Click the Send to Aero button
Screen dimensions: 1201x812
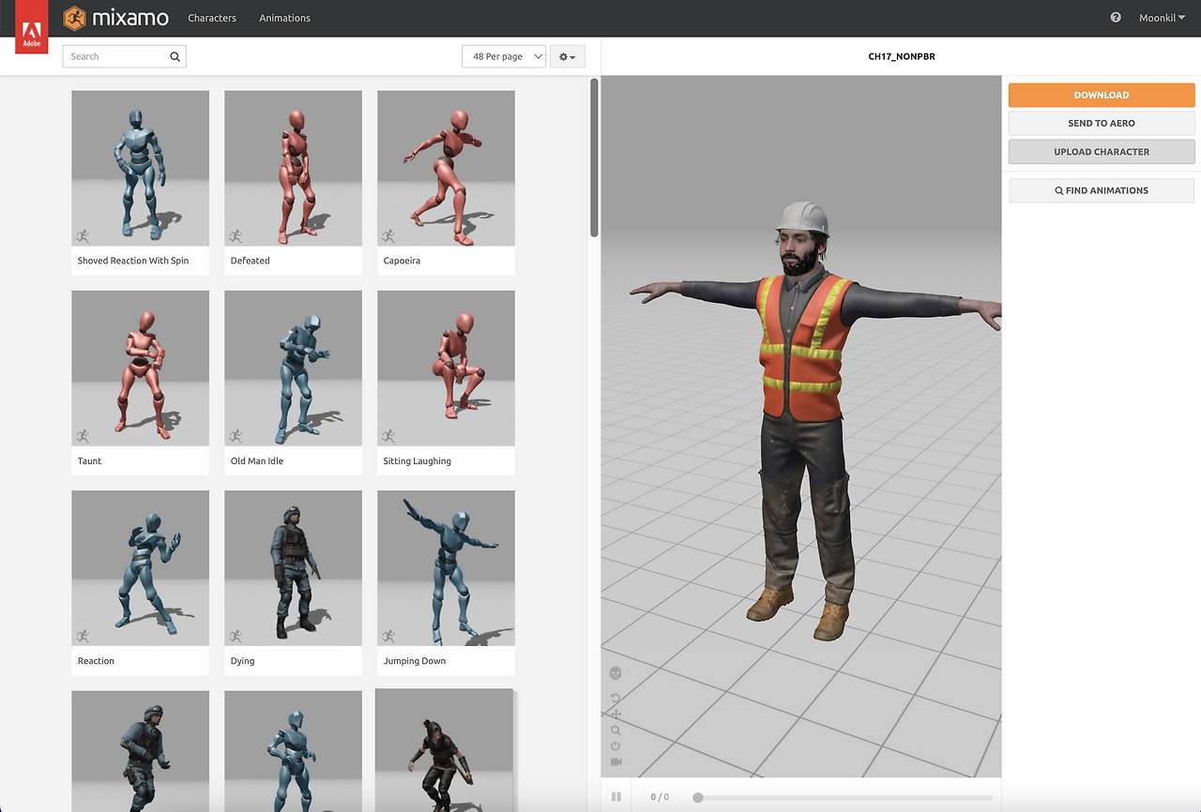point(1102,123)
